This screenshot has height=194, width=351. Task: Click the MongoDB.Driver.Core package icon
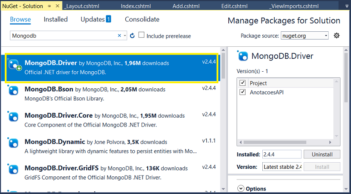click(x=13, y=117)
